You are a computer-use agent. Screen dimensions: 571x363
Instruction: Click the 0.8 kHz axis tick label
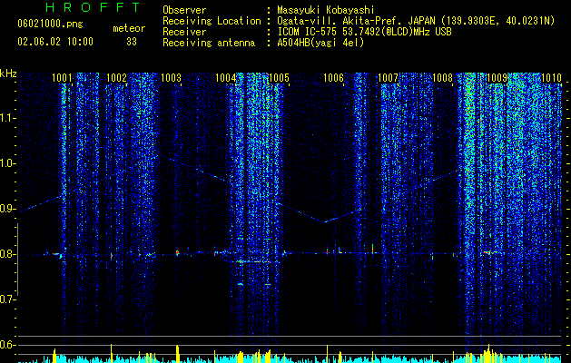point(8,254)
